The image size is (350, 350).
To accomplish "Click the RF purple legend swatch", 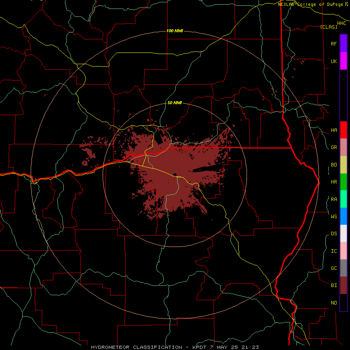I will [343, 44].
